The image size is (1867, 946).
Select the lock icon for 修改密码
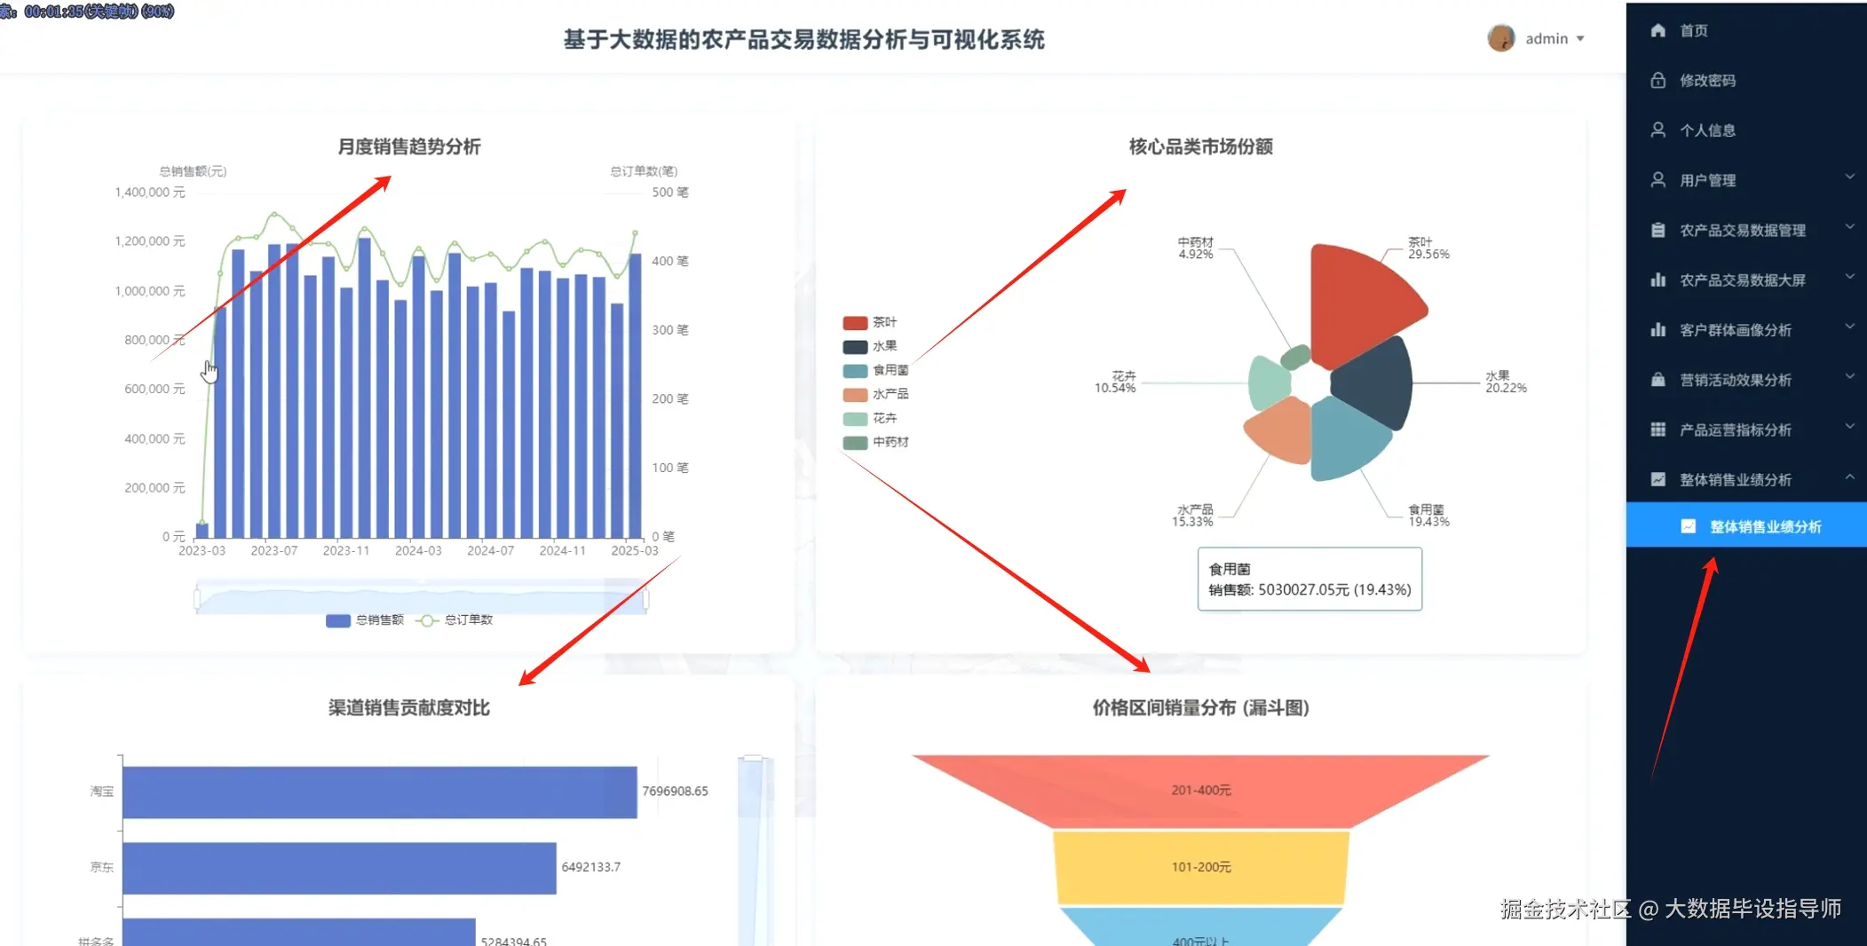point(1658,80)
